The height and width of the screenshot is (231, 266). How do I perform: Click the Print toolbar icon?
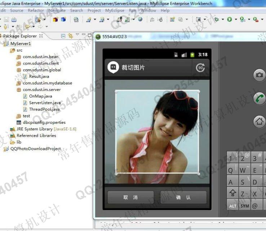(14, 20)
